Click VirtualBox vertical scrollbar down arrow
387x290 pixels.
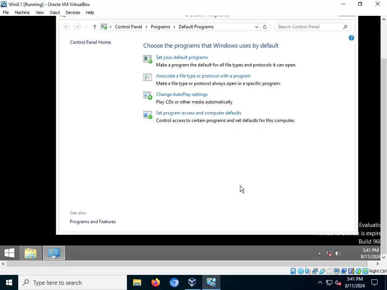tap(384, 257)
